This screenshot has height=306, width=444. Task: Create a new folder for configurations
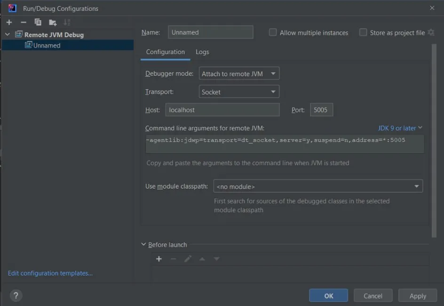52,22
